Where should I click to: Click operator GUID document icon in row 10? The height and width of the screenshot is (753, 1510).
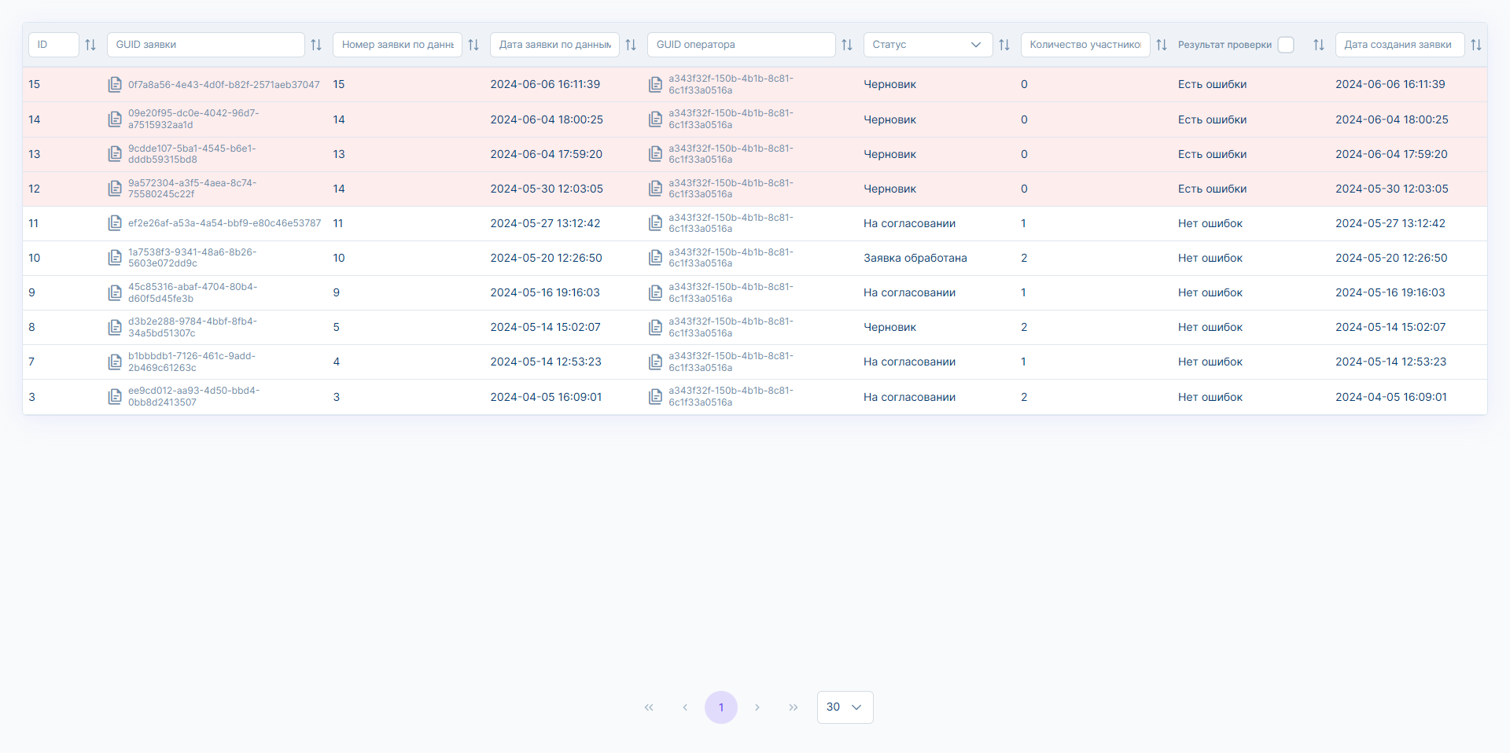click(x=655, y=258)
